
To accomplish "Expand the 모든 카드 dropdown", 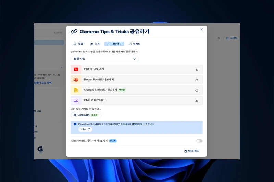I will 105,59.
